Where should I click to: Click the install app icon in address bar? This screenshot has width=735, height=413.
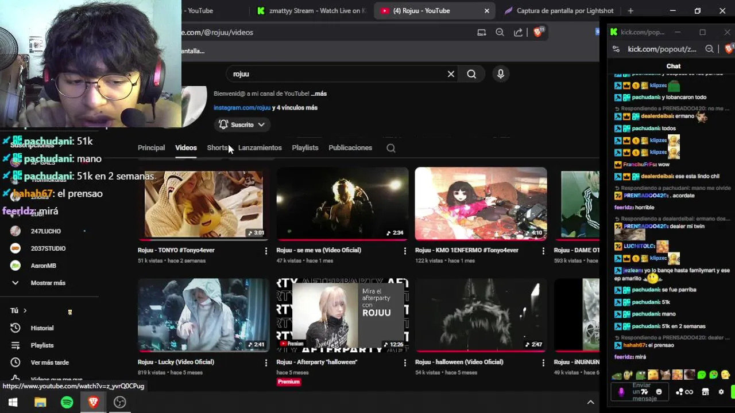(482, 33)
